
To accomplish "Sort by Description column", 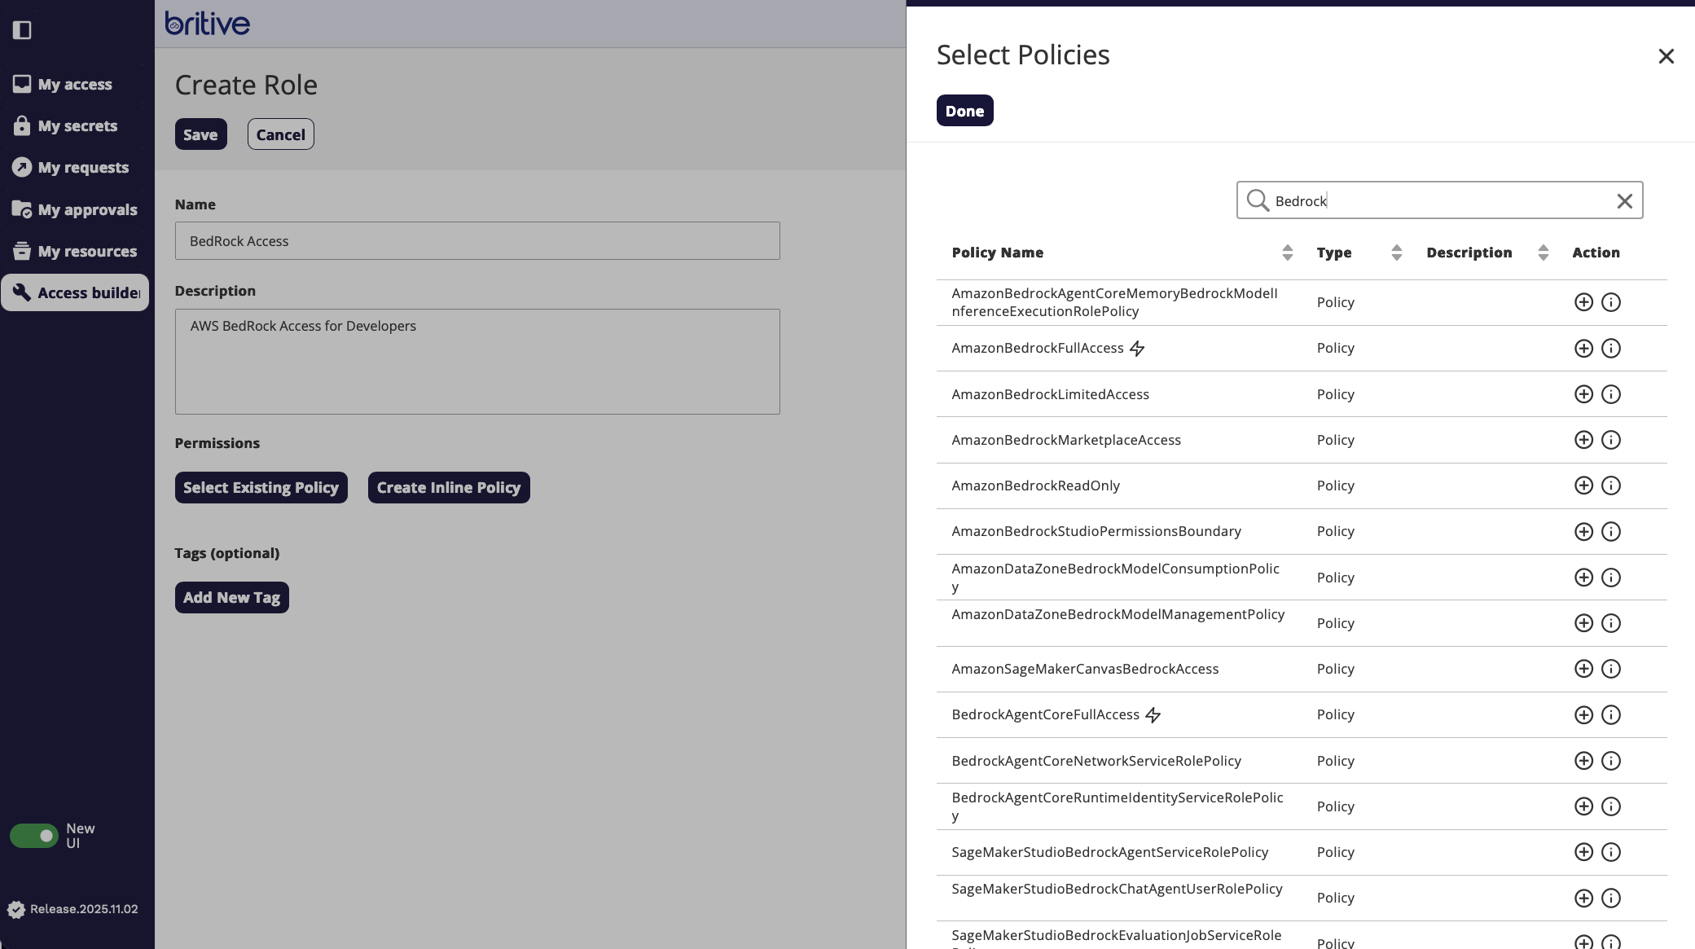I will [x=1543, y=253].
